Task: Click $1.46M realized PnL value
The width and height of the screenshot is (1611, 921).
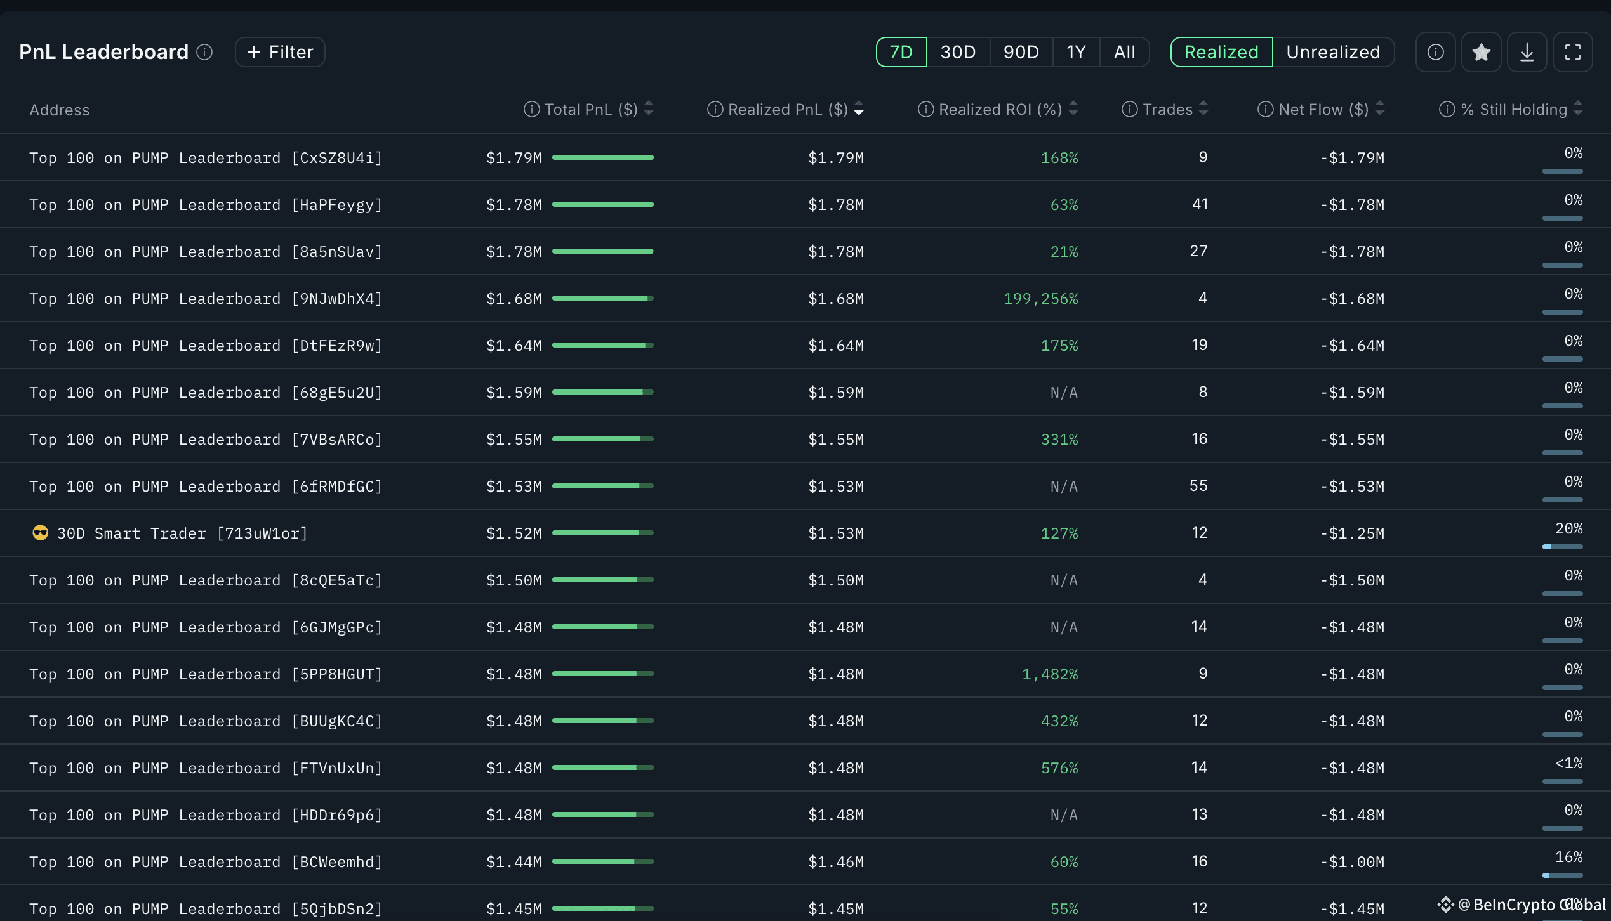Action: 836,861
